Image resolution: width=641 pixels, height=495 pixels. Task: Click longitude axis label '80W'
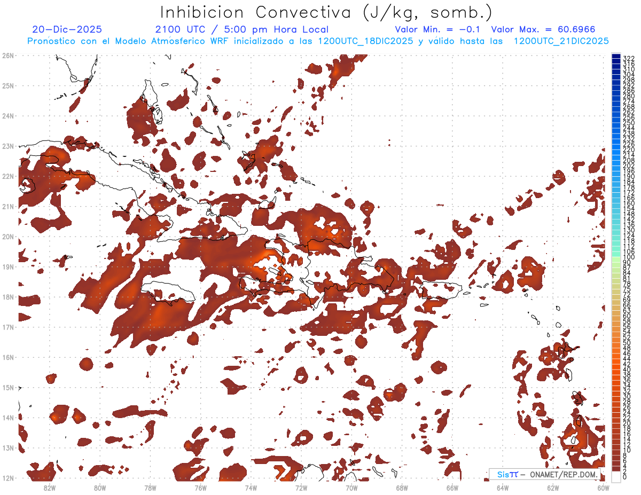[x=100, y=488]
